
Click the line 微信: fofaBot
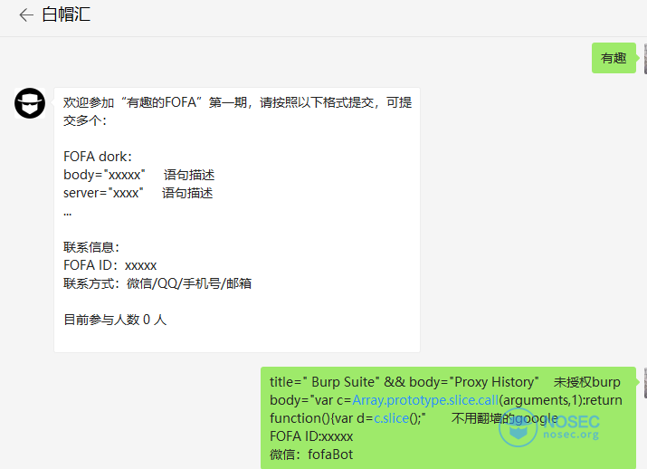(311, 455)
